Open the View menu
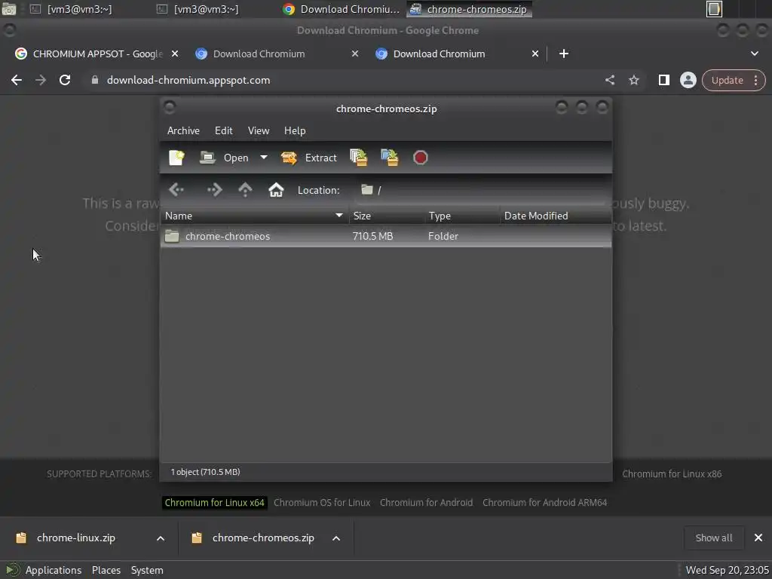Image resolution: width=772 pixels, height=579 pixels. pyautogui.click(x=259, y=130)
